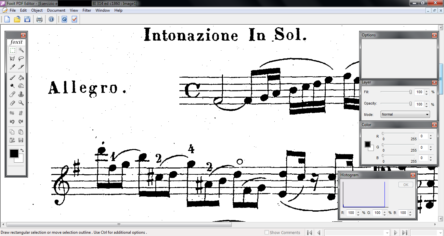Click the R color slider handle
The height and width of the screenshot is (236, 444).
pos(383,133)
